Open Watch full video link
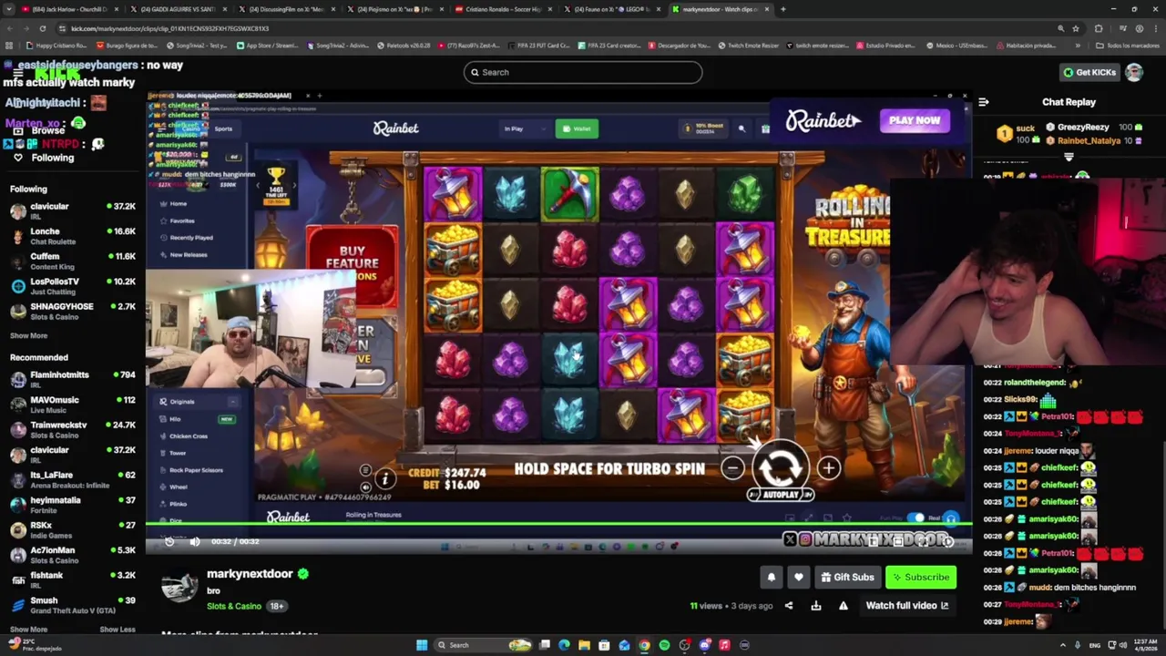 coord(907,605)
